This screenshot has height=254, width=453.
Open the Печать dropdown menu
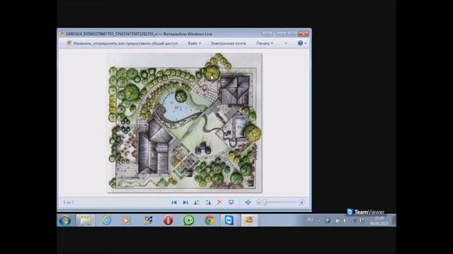(264, 43)
